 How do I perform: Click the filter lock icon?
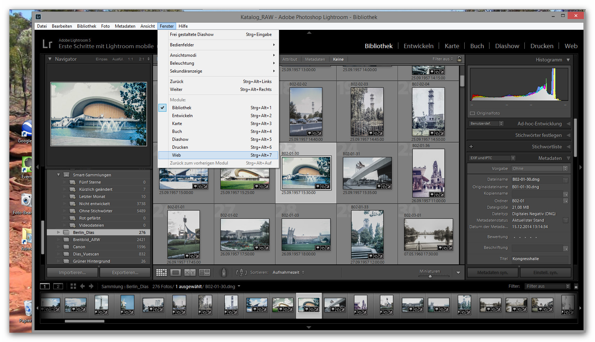[459, 59]
